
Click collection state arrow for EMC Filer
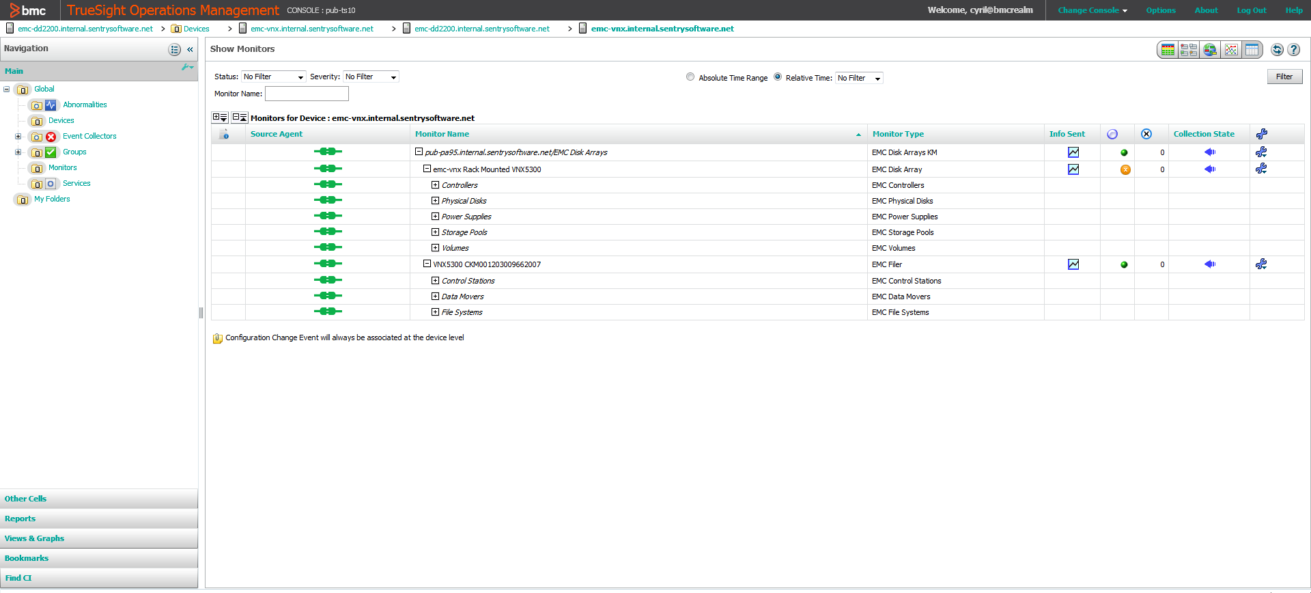click(x=1209, y=264)
